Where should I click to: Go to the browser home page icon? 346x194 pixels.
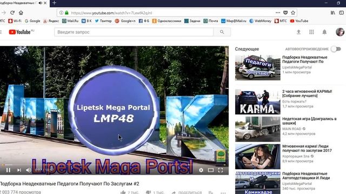coord(21,13)
